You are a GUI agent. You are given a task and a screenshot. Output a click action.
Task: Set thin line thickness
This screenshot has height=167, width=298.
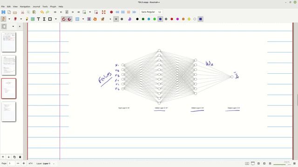[110, 19]
